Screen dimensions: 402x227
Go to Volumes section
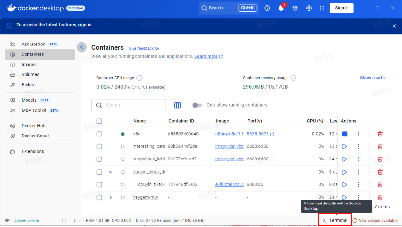pos(40,75)
